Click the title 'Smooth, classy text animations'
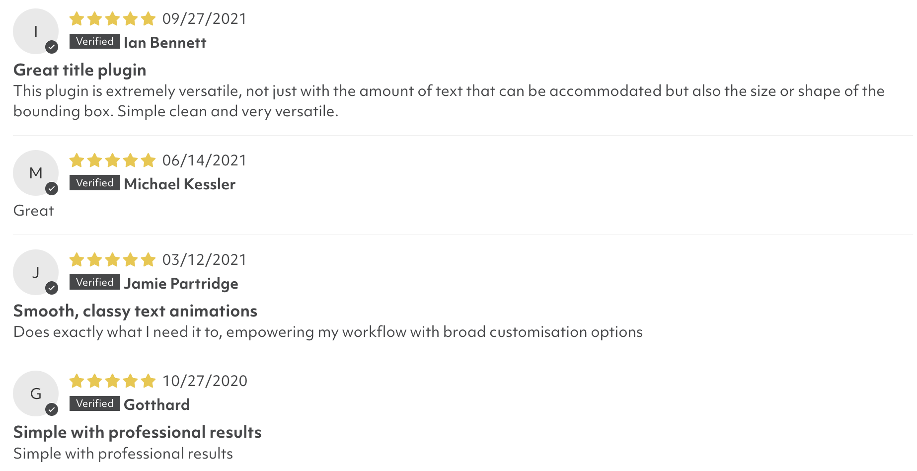Screen dimensions: 917x471 click(135, 311)
